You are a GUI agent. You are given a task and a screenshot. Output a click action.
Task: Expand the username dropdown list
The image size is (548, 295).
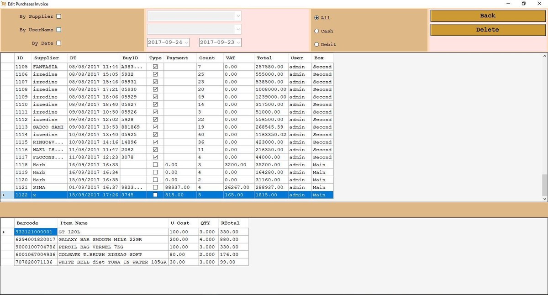pyautogui.click(x=237, y=29)
